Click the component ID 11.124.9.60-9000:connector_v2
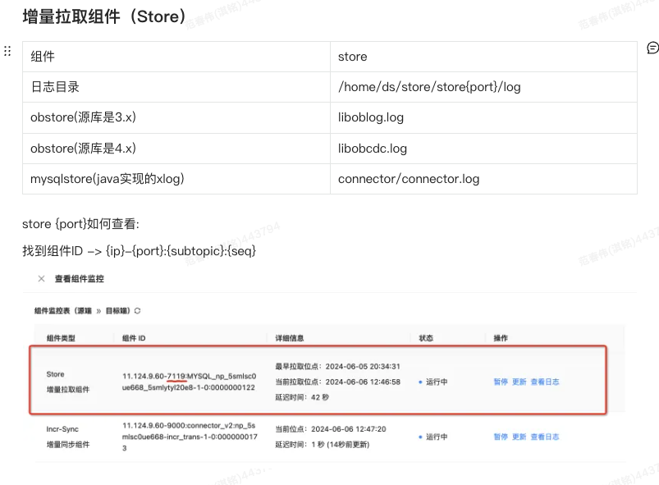Image resolution: width=659 pixels, height=485 pixels. pos(190,437)
